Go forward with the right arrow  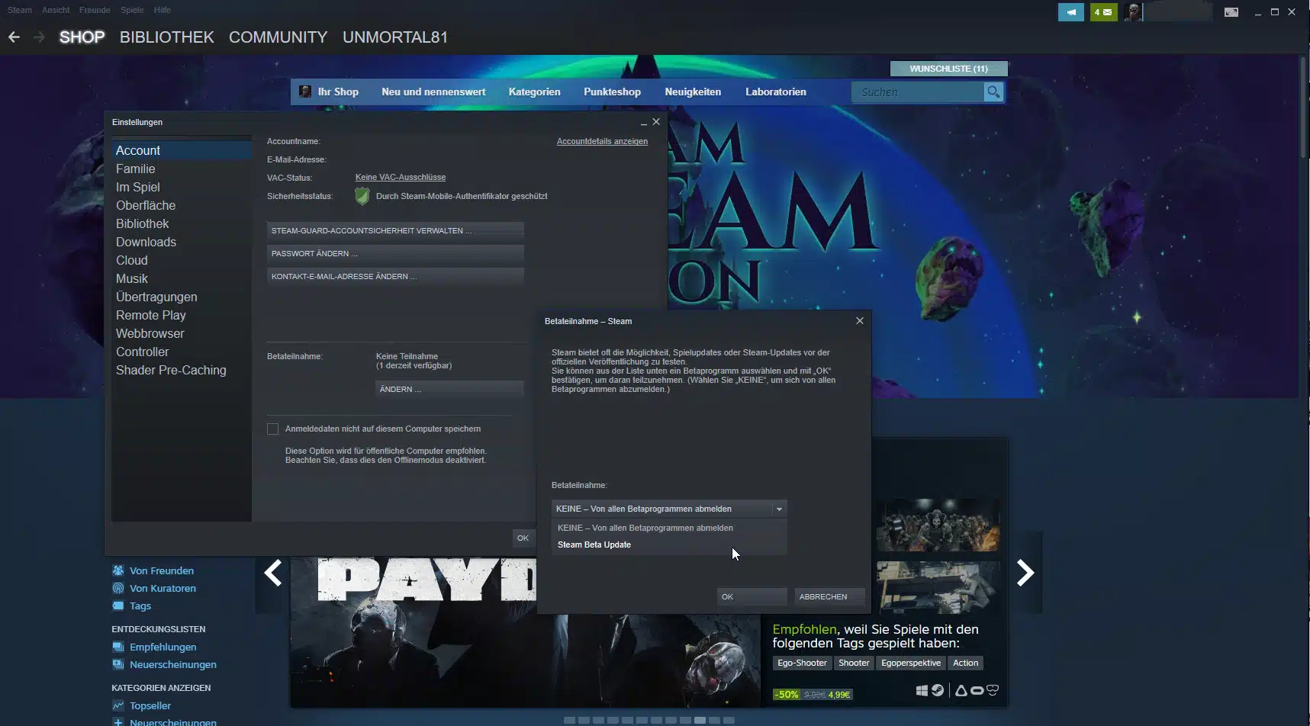(39, 37)
